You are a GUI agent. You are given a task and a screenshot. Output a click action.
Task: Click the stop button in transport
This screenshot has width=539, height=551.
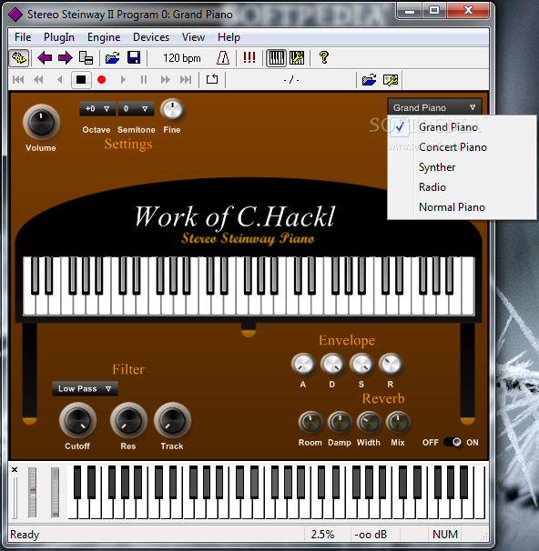[81, 80]
